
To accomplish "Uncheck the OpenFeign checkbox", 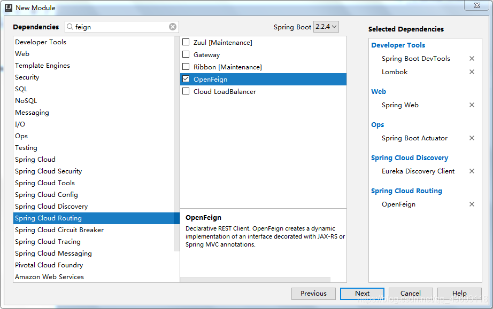I will click(x=186, y=79).
